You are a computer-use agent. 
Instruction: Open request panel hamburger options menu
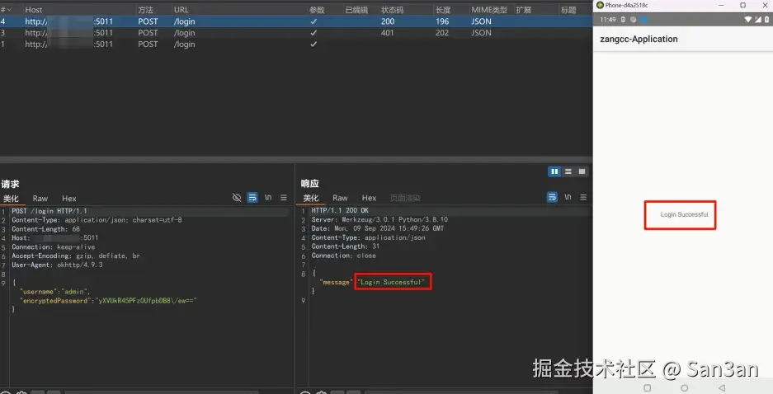[x=284, y=198]
